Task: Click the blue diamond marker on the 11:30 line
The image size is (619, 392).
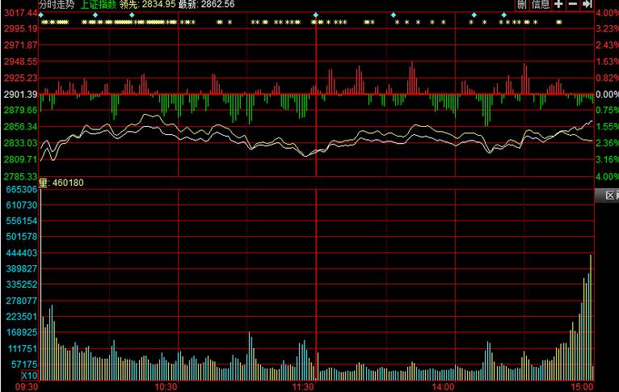Action: click(x=315, y=15)
